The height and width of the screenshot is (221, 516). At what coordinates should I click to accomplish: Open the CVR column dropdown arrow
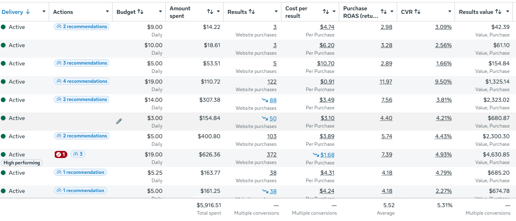point(450,12)
